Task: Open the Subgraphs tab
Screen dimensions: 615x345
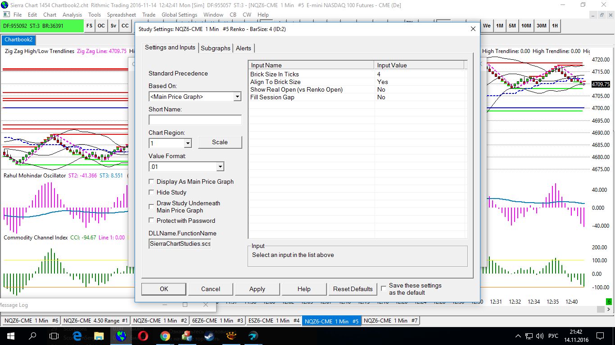Action: click(x=216, y=48)
